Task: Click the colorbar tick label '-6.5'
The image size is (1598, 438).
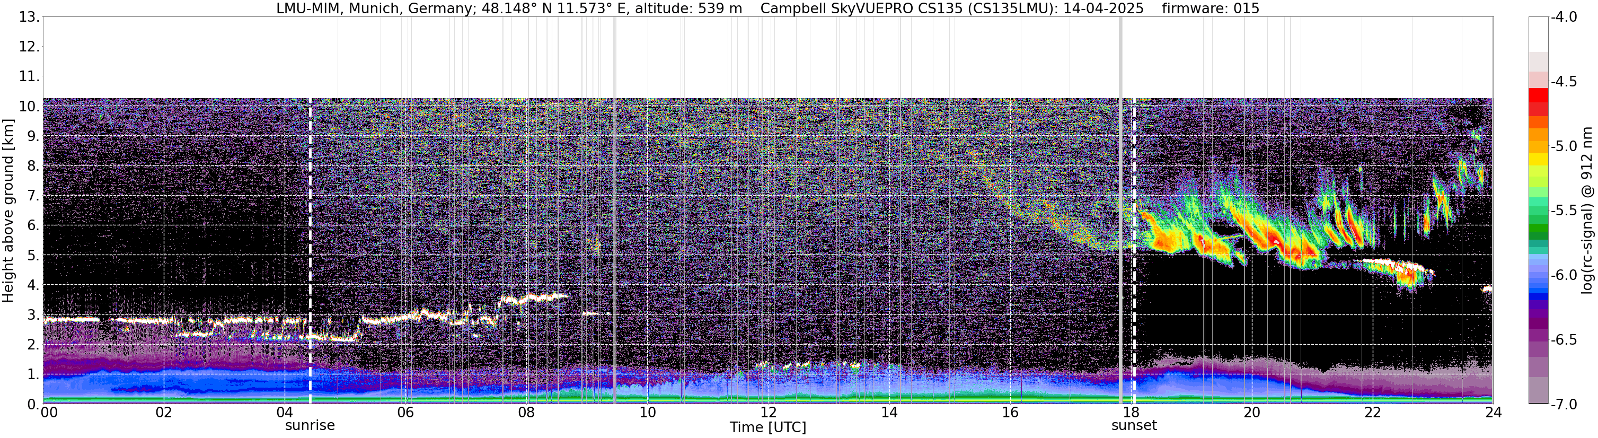Action: point(1564,340)
